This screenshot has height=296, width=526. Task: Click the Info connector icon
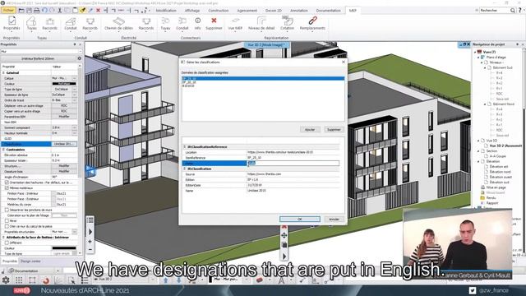pyautogui.click(x=197, y=24)
